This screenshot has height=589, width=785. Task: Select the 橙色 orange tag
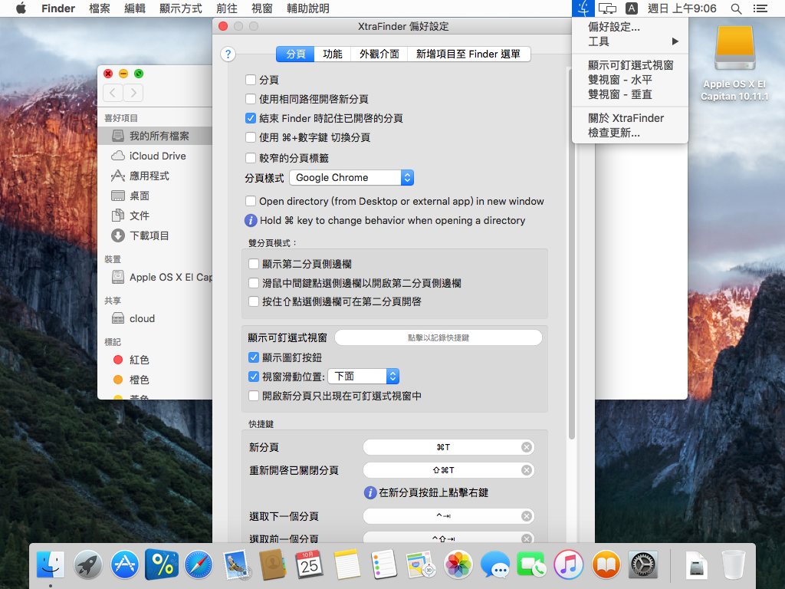[155, 380]
